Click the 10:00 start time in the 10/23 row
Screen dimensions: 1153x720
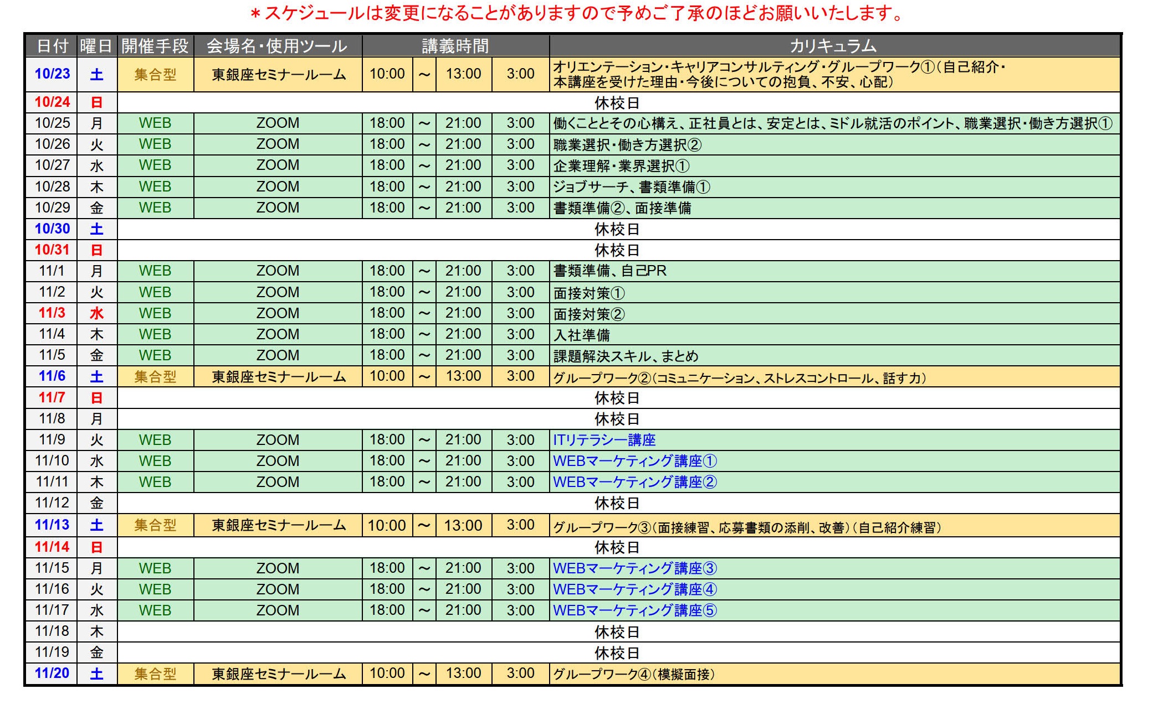coord(387,74)
